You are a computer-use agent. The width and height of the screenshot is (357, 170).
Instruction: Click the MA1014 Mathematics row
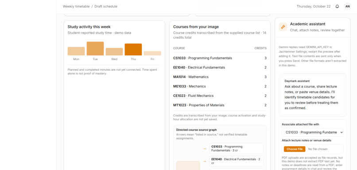coord(220,77)
